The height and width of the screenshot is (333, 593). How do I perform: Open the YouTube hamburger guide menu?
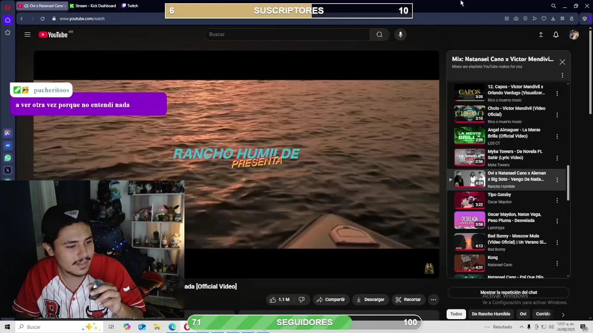[x=27, y=35]
